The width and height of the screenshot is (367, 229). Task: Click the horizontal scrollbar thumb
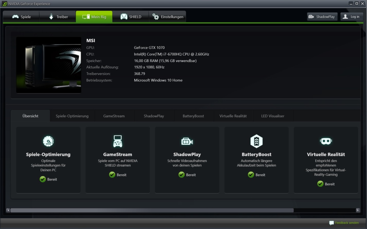coord(152,210)
